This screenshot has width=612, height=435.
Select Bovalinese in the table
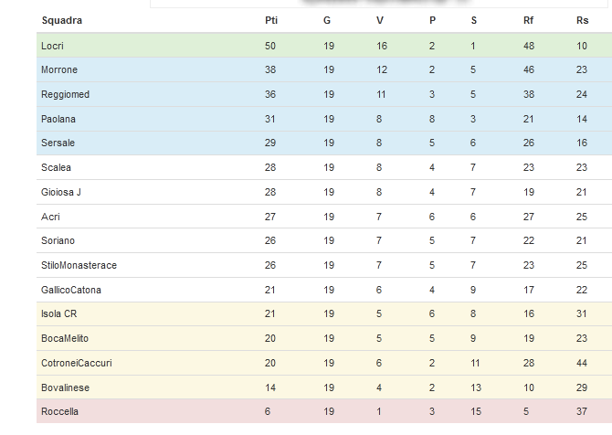point(65,387)
